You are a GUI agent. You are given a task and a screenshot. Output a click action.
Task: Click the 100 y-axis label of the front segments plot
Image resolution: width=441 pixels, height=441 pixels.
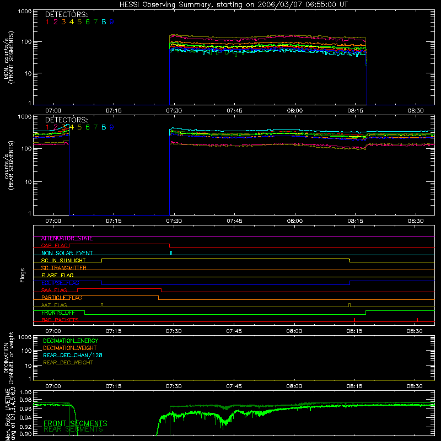26,42
